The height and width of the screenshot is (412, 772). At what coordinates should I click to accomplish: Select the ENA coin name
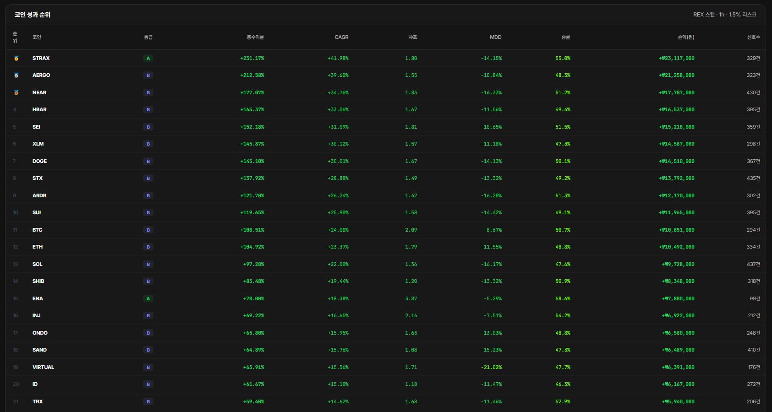38,298
